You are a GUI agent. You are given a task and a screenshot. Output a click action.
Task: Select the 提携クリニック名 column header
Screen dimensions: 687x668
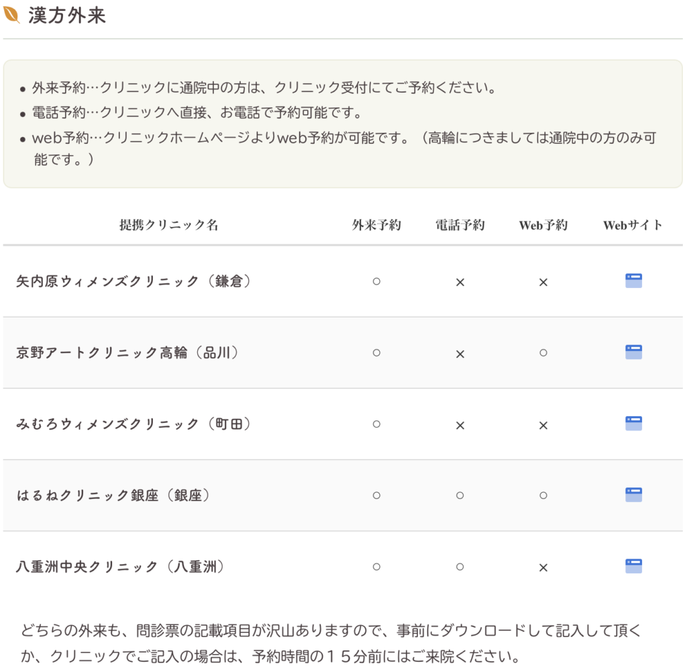click(x=168, y=226)
